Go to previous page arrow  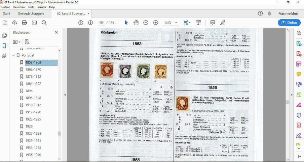coord(81,23)
